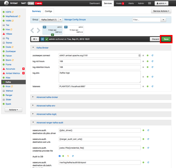Image resolution: width=176 pixels, height=168 pixels.
Task: Click the Hosts alert badge
Action: pos(123,4)
